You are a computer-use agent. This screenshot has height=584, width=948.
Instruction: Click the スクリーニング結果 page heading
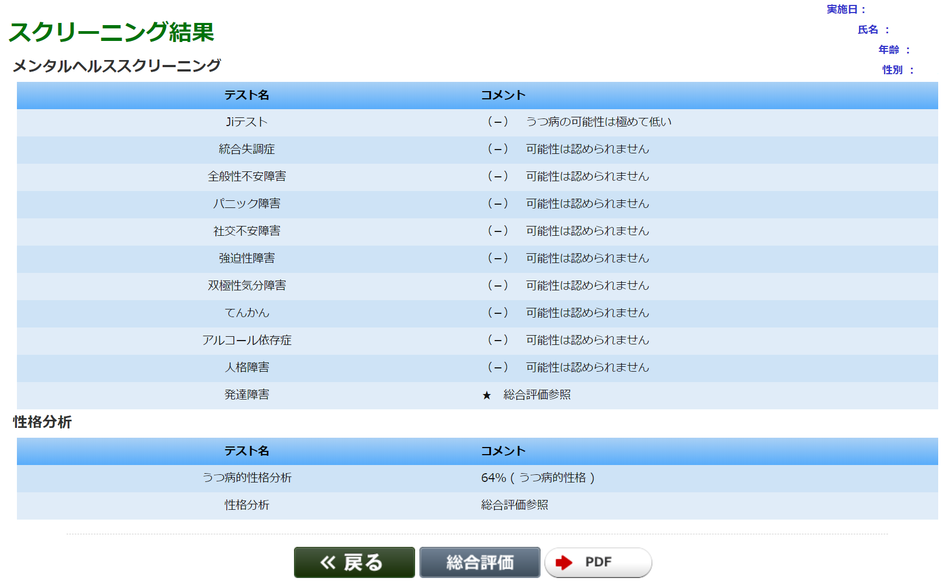pos(111,32)
